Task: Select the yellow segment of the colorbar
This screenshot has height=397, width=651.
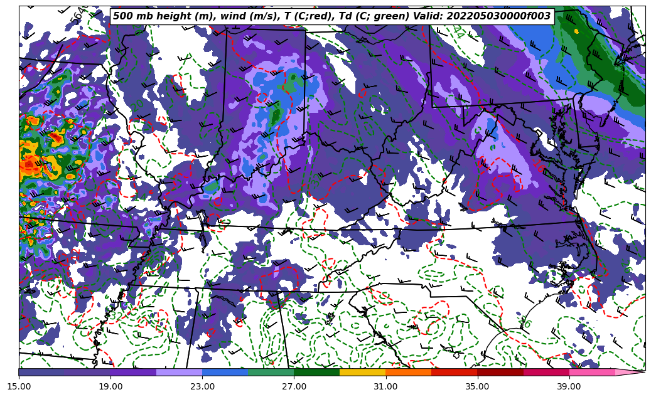Action: tap(362, 373)
